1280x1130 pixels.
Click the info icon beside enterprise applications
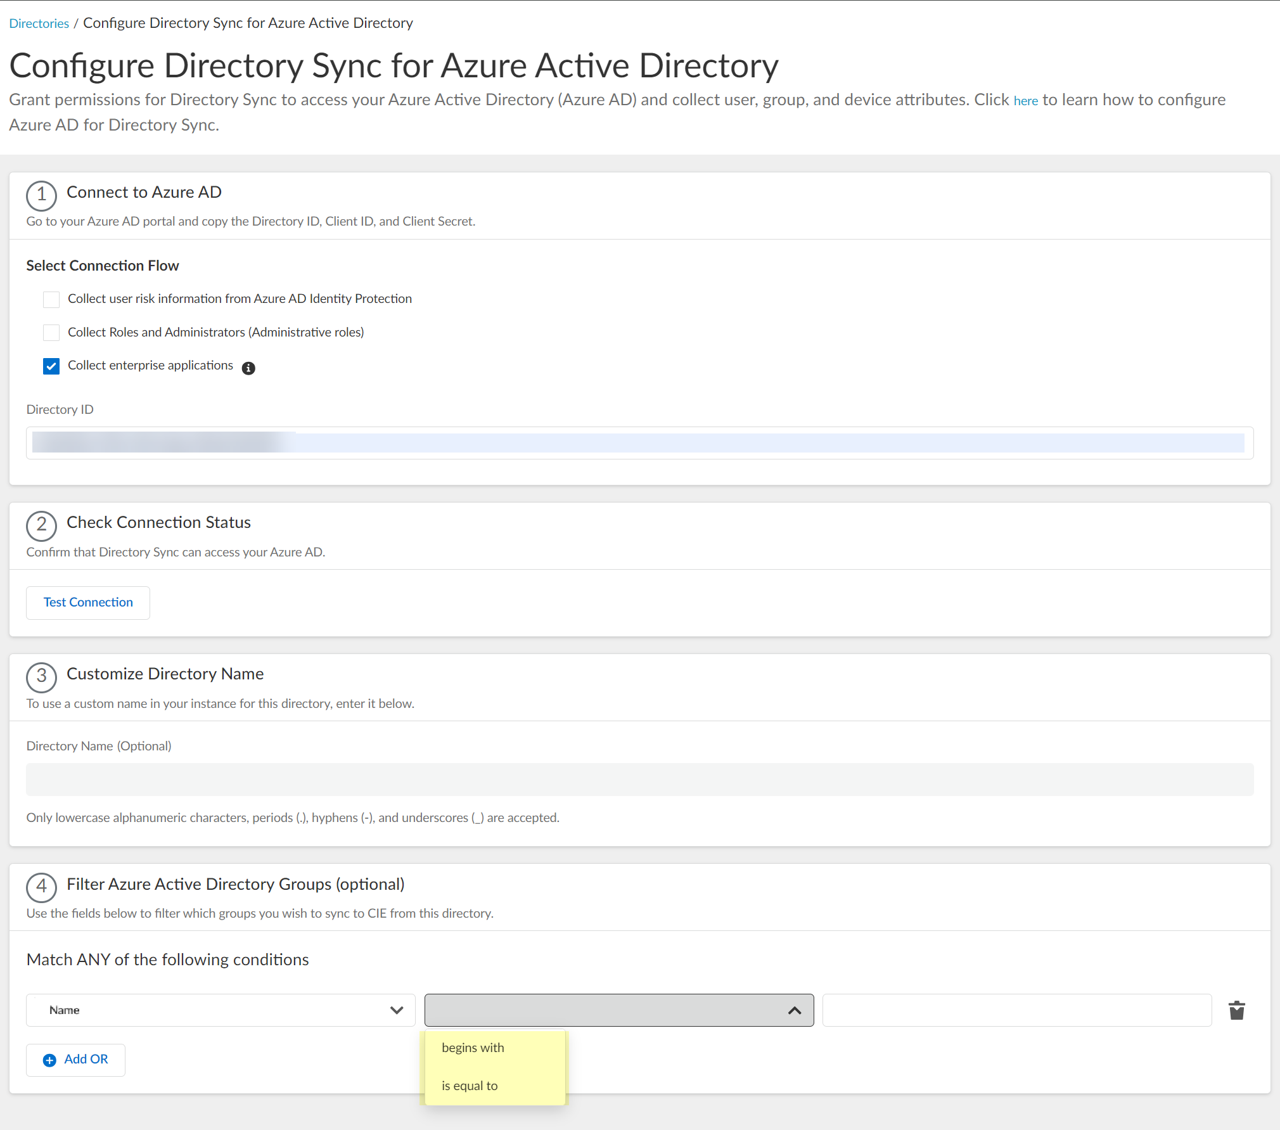(248, 368)
